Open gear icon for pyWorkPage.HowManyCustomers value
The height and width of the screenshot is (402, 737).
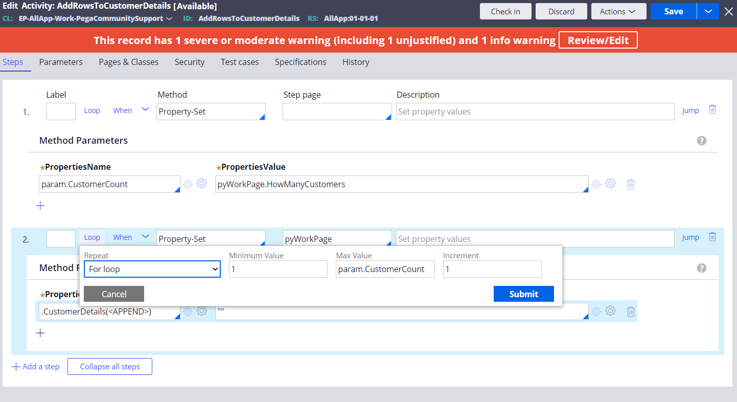click(610, 184)
